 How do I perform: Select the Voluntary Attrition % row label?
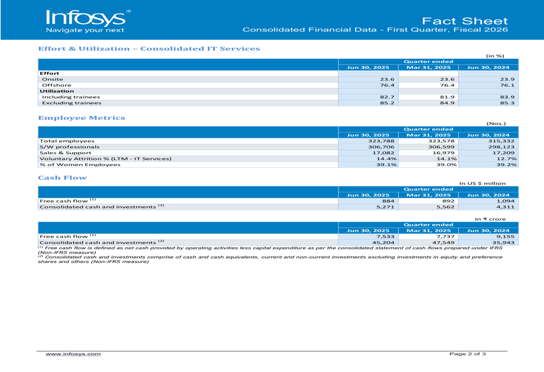(x=104, y=159)
